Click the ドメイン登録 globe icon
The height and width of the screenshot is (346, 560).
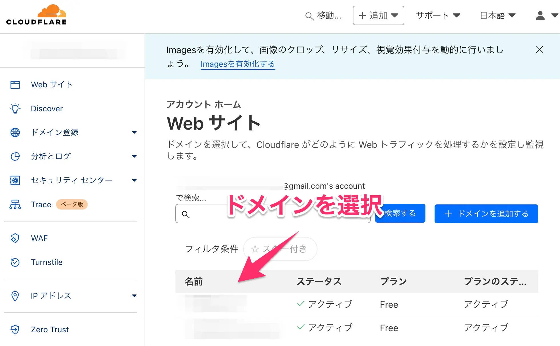[15, 132]
